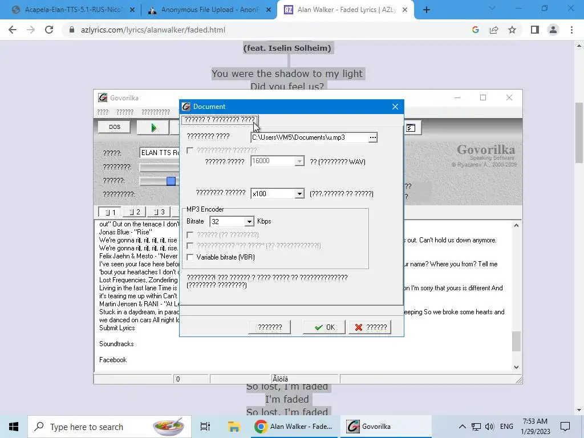Click the Govorilka text area scrollbar thumb
Viewport: 584px width, 438px height.
tap(516, 341)
